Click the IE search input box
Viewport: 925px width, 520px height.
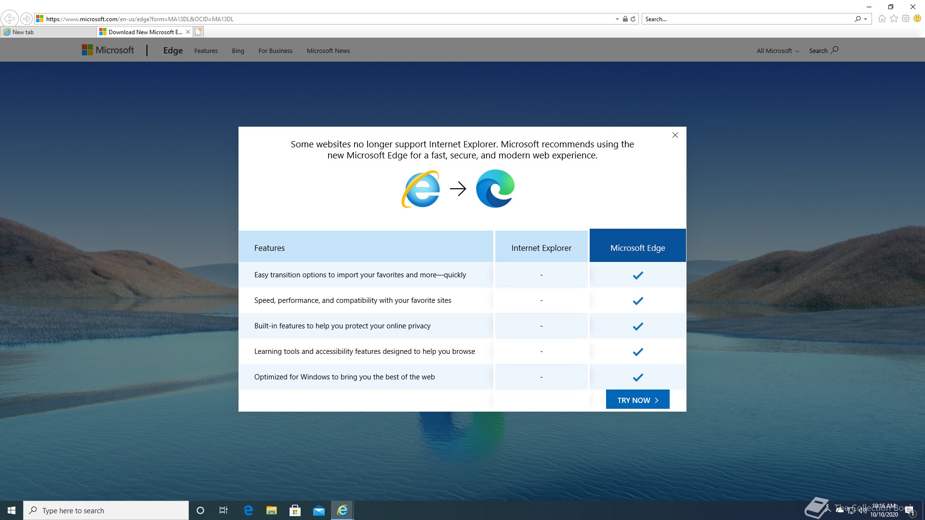[x=747, y=19]
